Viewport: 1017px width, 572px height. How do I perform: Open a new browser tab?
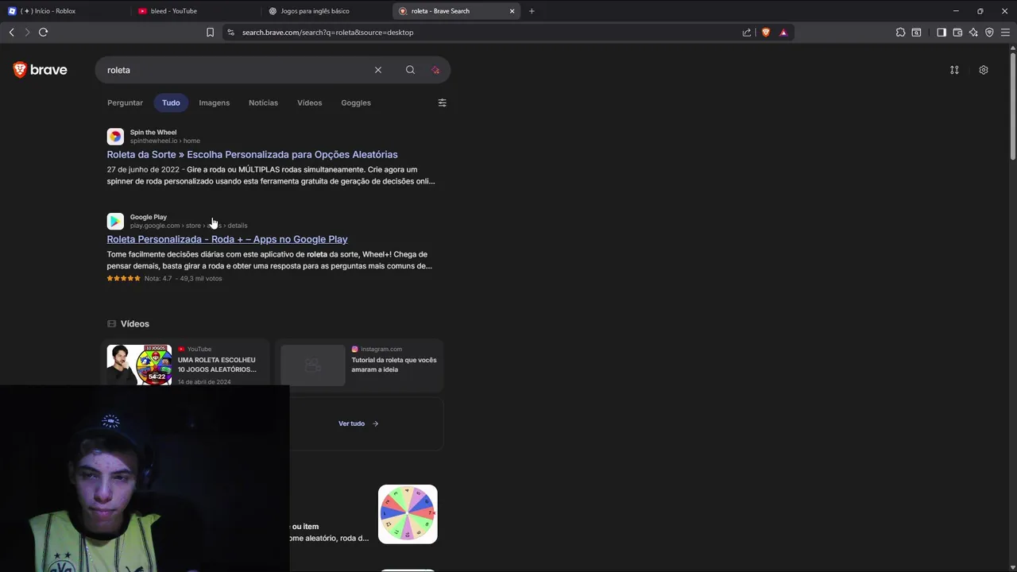coord(532,11)
